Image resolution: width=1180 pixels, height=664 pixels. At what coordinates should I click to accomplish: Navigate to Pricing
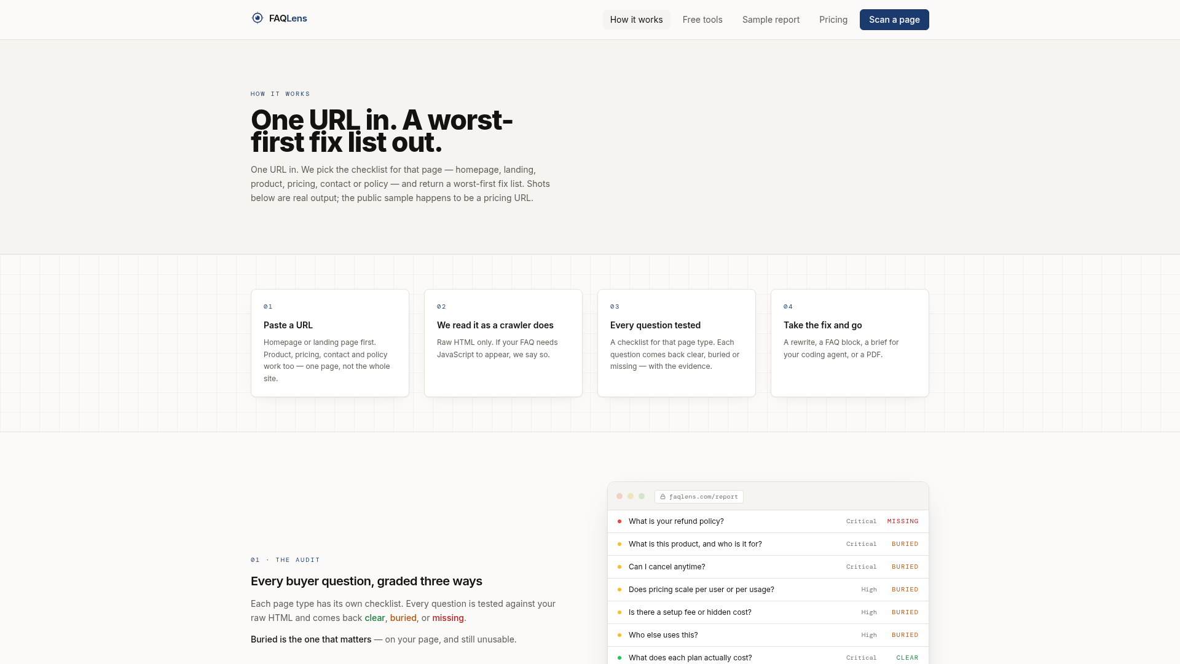[833, 20]
